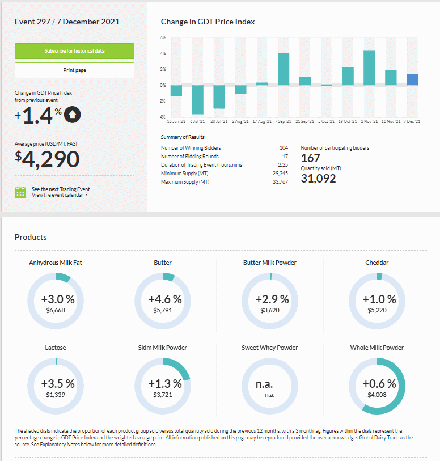Click the Sweet Whey Powder heading
Screen dimensions: 440x461
[x=270, y=348]
